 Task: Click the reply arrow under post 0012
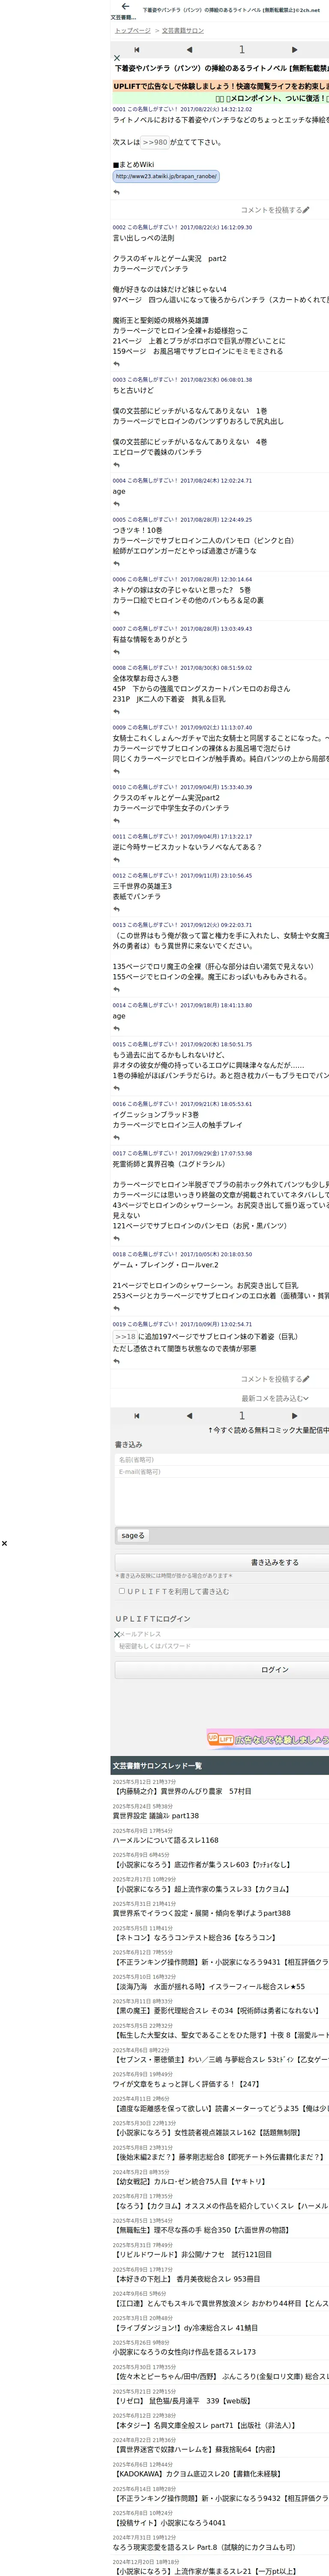pos(117,909)
